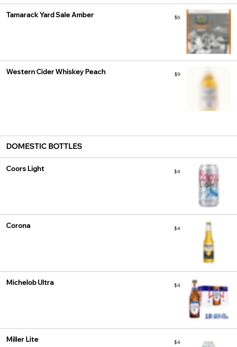
Task: Click the Corona bottle image
Action: pos(208,242)
